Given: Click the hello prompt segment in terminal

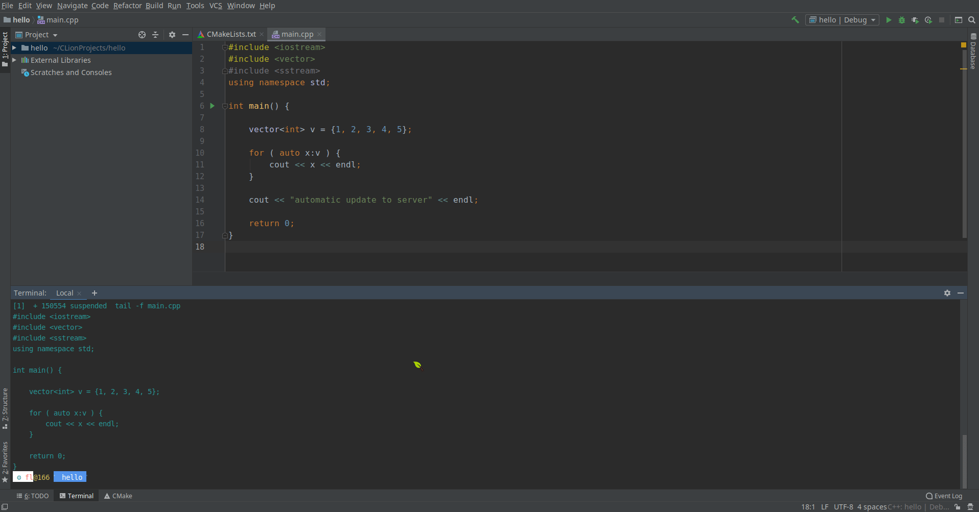Looking at the screenshot, I should 71,477.
